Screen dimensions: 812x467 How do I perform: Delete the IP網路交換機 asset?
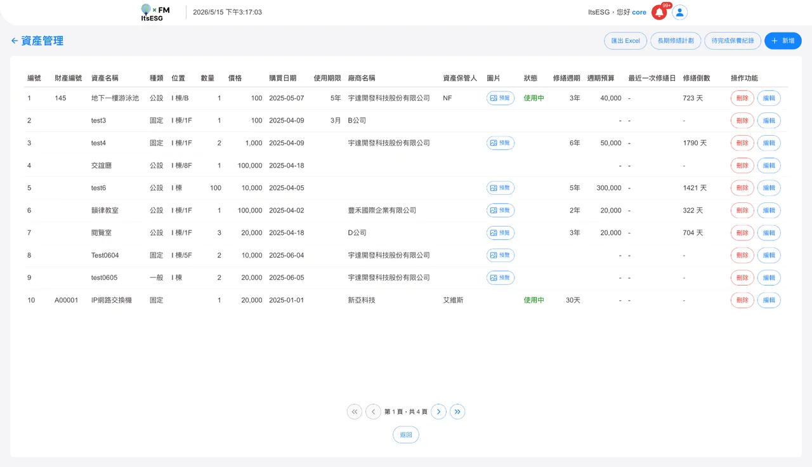[x=742, y=300]
